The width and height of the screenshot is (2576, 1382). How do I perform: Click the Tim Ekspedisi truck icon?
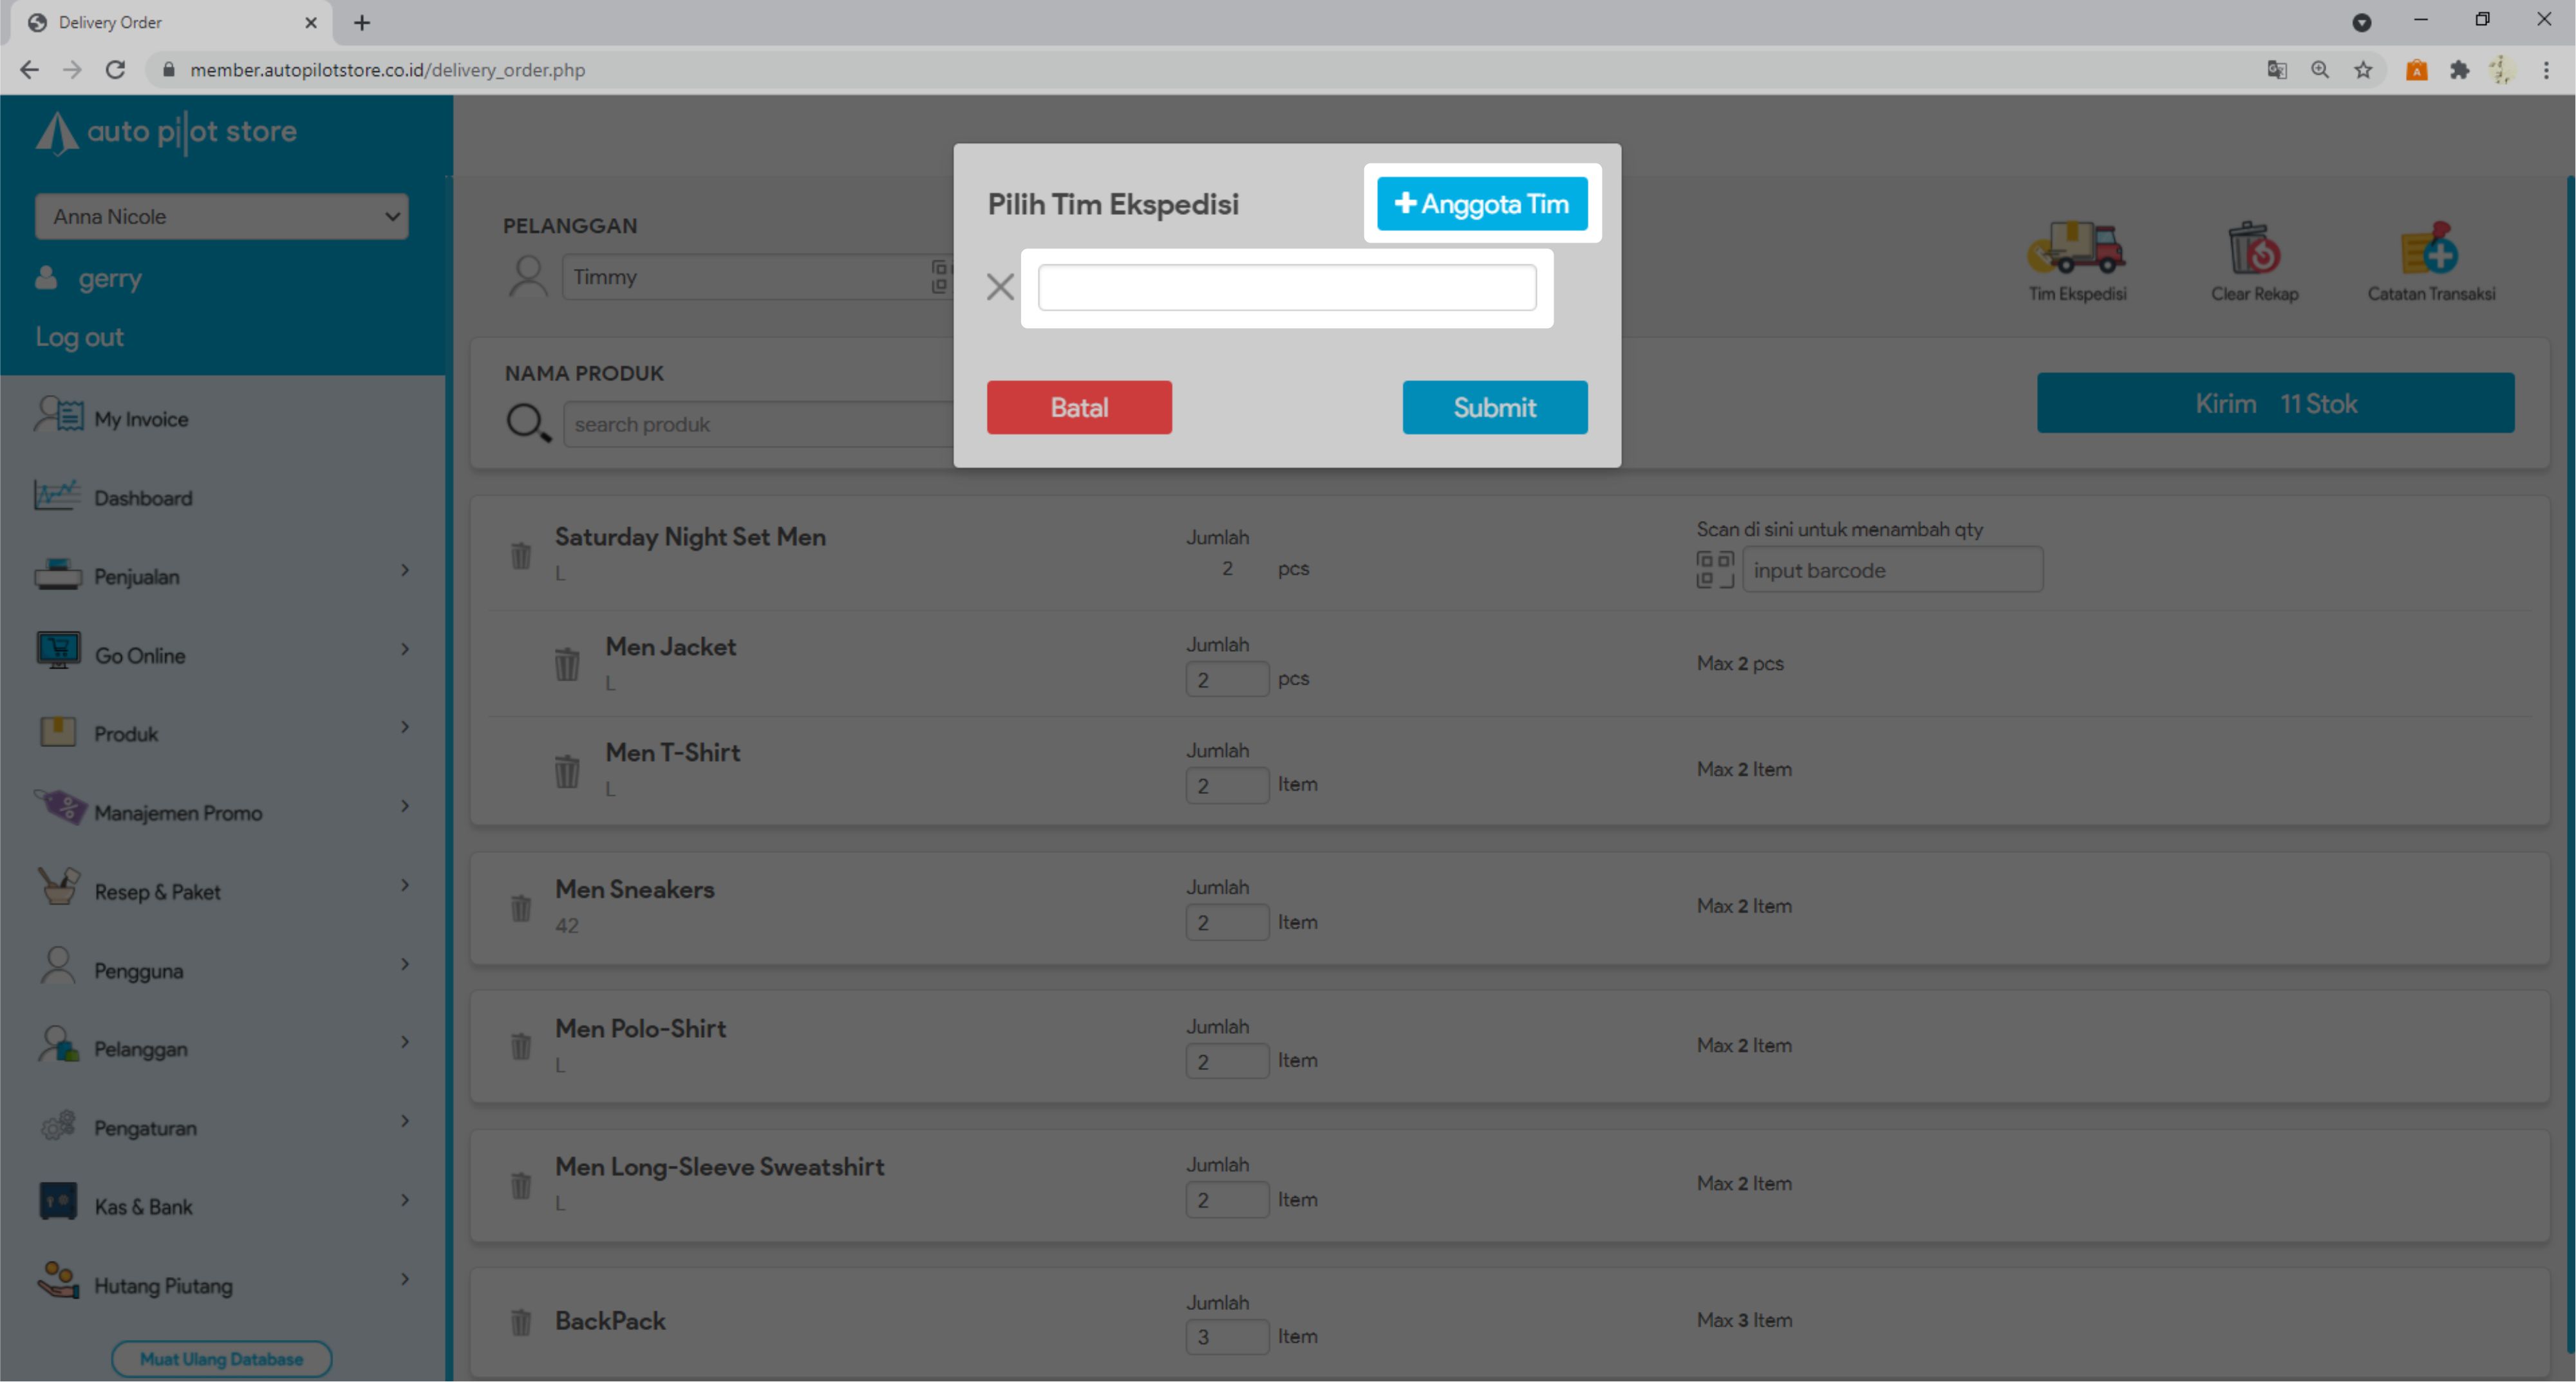point(2076,250)
